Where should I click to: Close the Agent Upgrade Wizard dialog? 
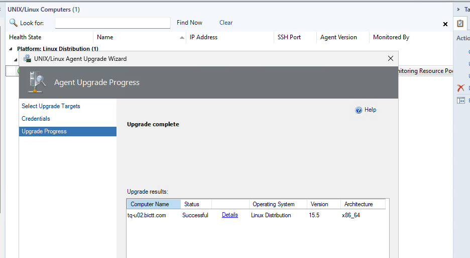(x=391, y=59)
